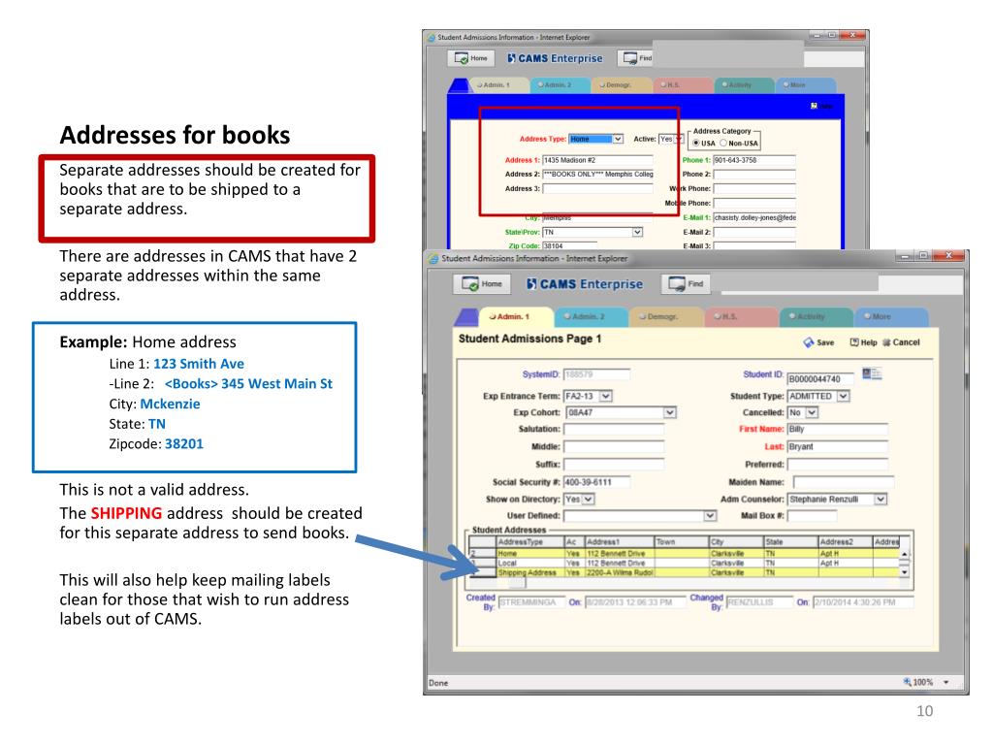
Task: Expand Exp Cohort dropdown 08A47
Action: click(x=670, y=412)
